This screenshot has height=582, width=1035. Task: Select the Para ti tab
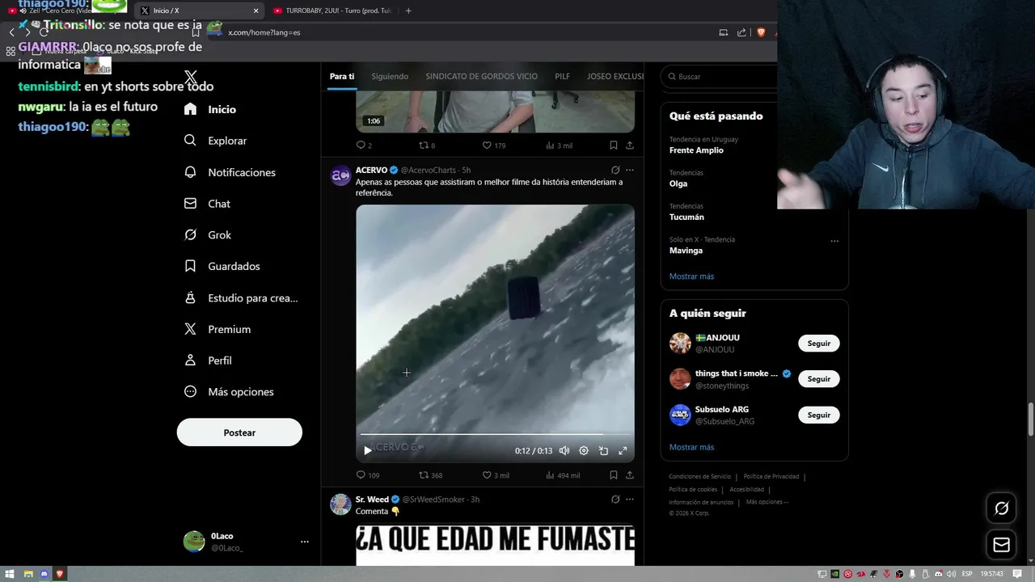pyautogui.click(x=341, y=76)
